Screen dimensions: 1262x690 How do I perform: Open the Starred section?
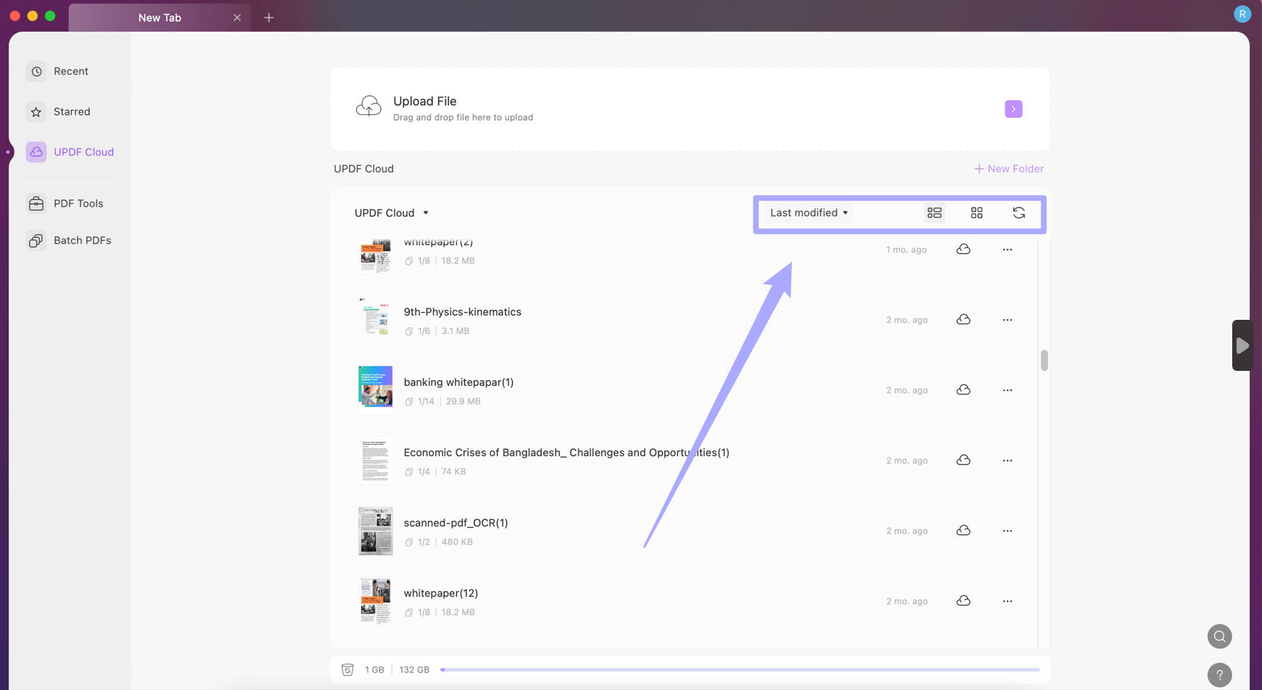click(x=58, y=111)
